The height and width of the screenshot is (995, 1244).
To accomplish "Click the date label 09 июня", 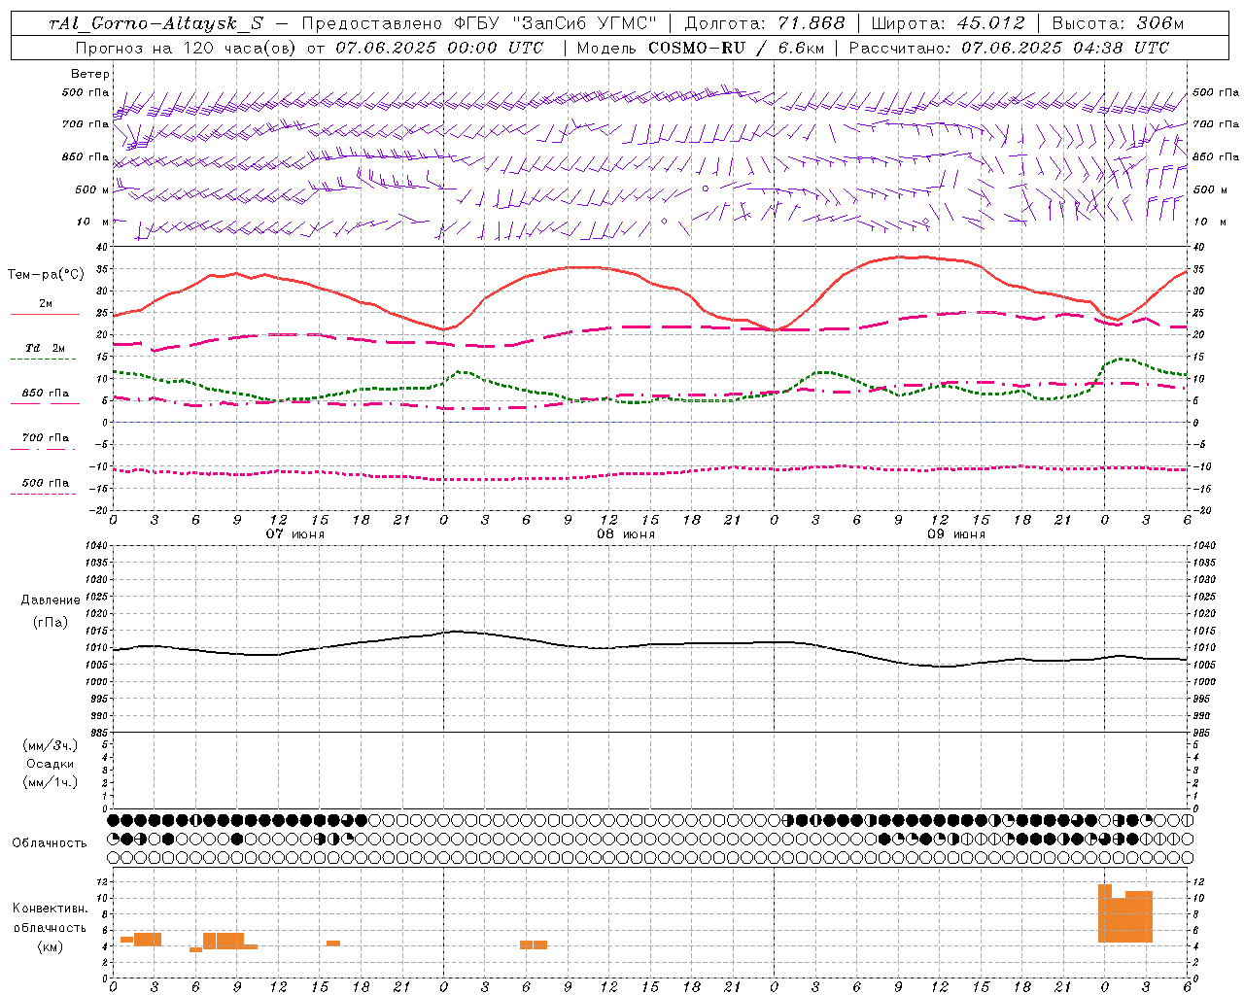I will click(x=956, y=534).
